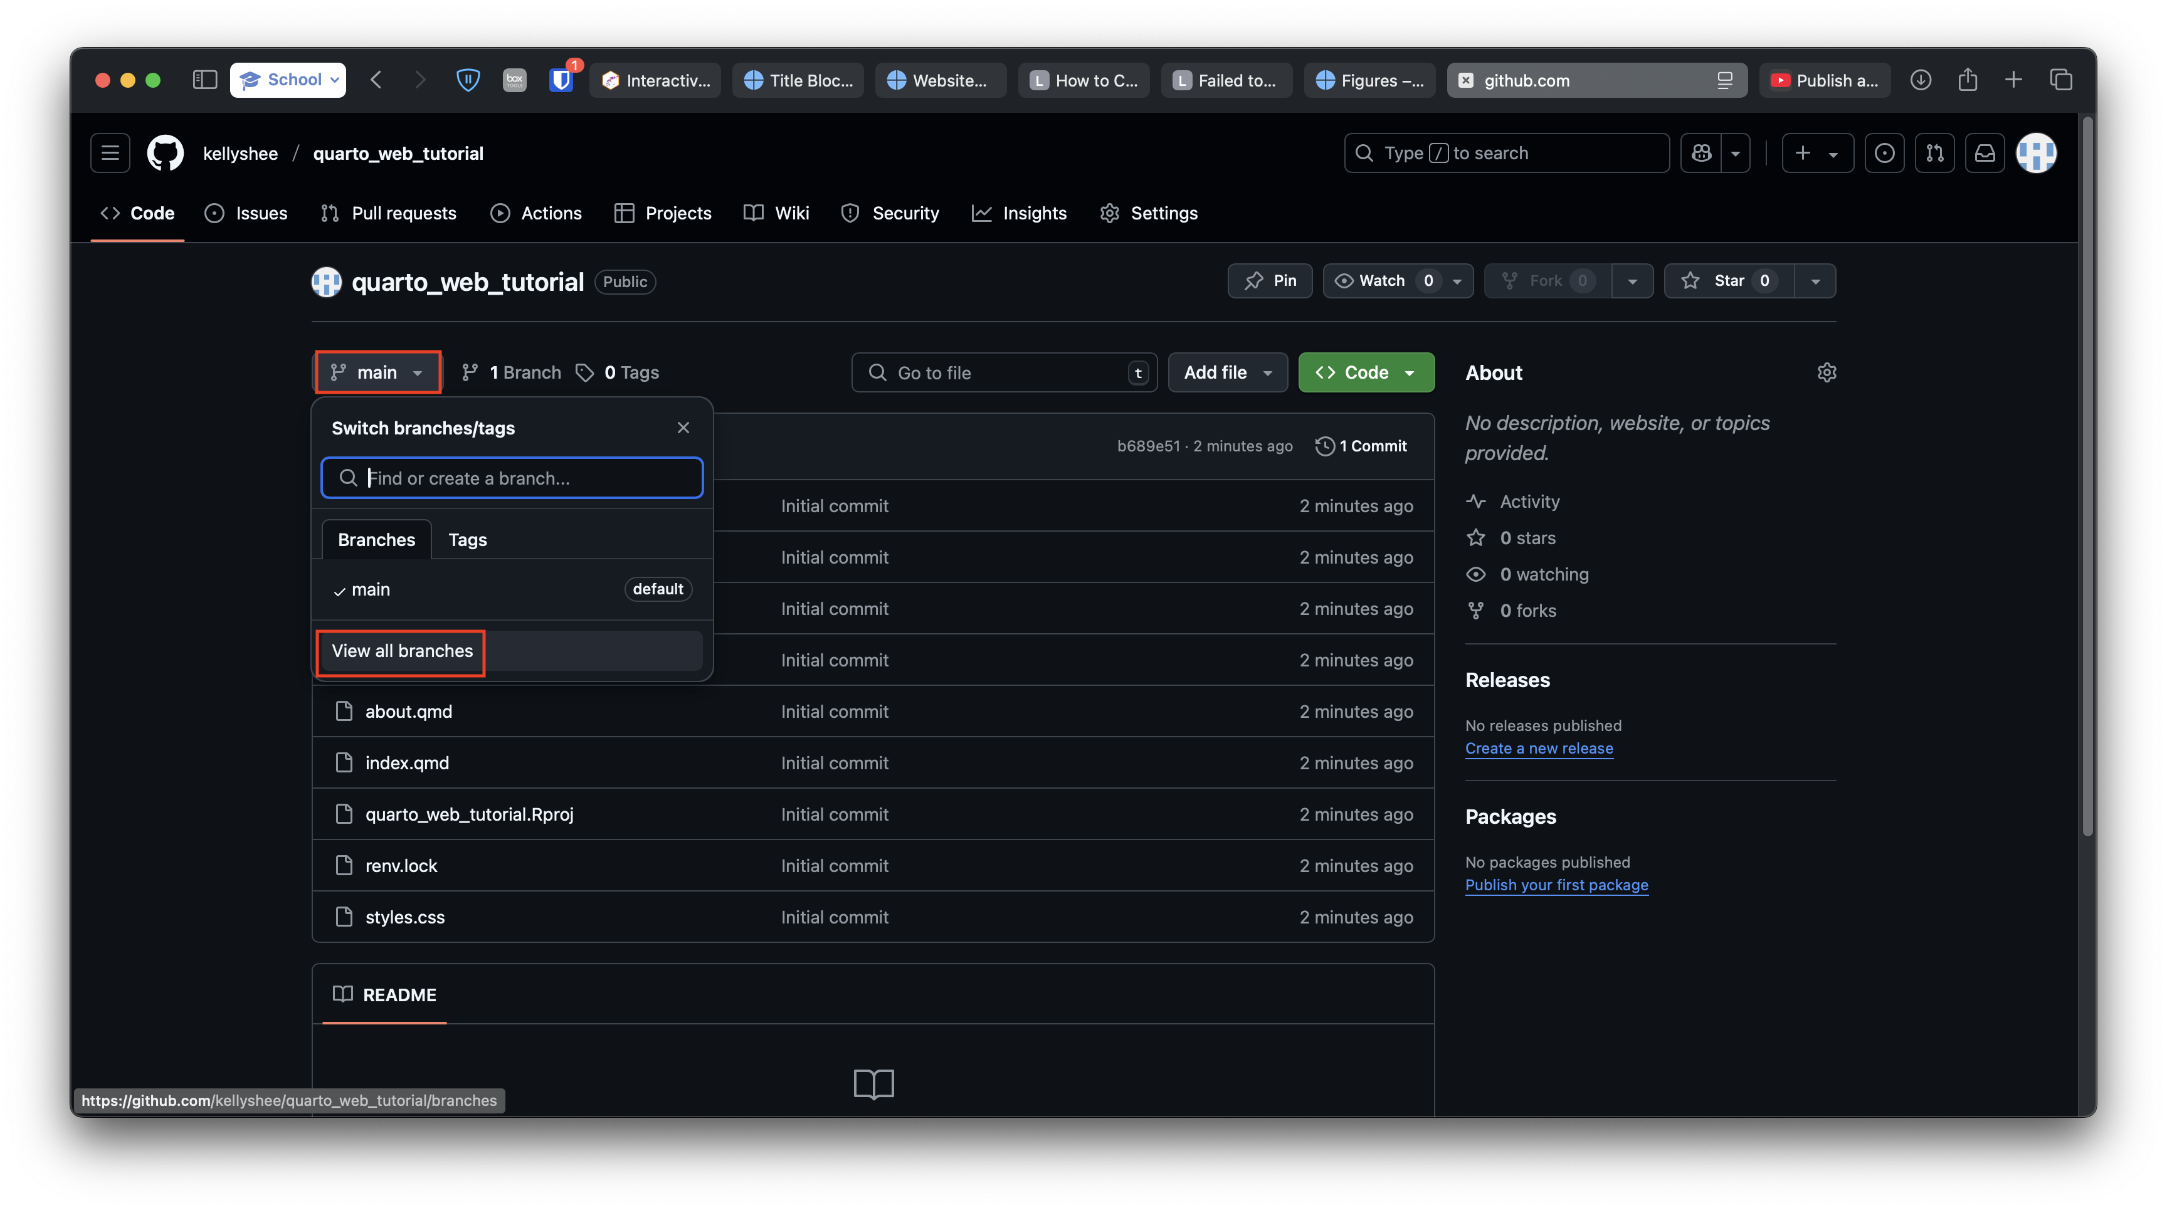Focus the Type / to search field

pos(1507,153)
